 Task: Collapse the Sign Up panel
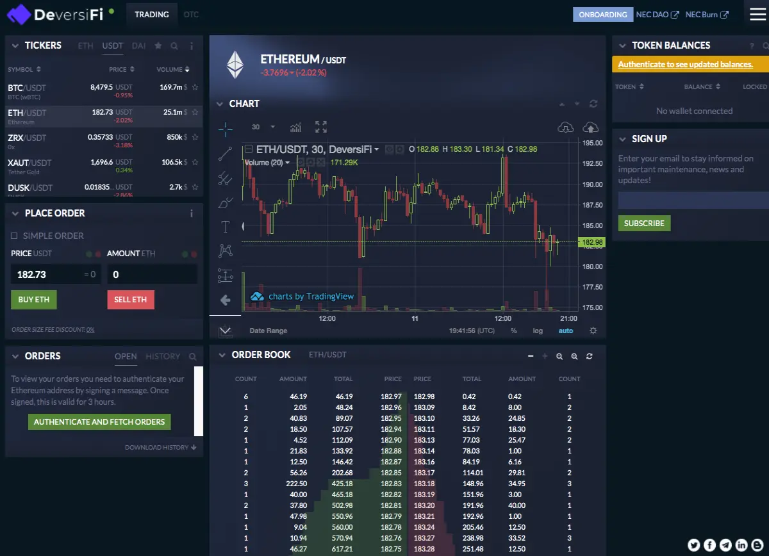click(622, 139)
